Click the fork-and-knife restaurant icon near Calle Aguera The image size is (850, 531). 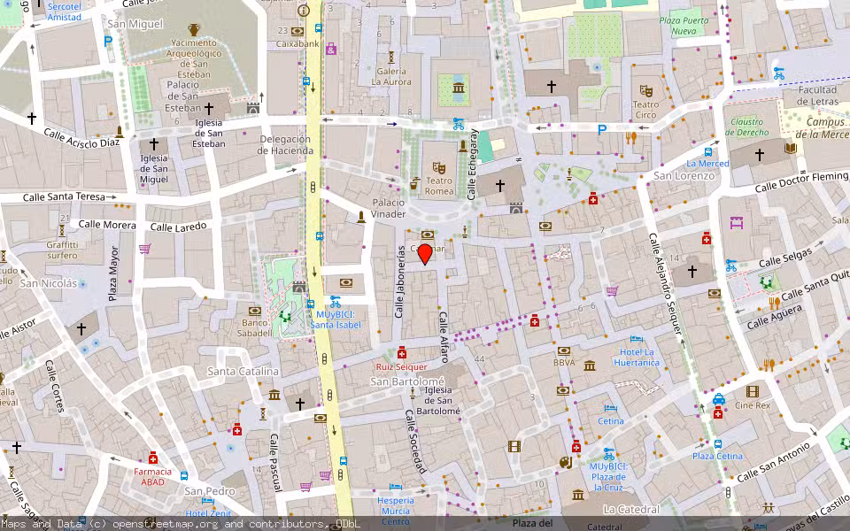coord(774,303)
